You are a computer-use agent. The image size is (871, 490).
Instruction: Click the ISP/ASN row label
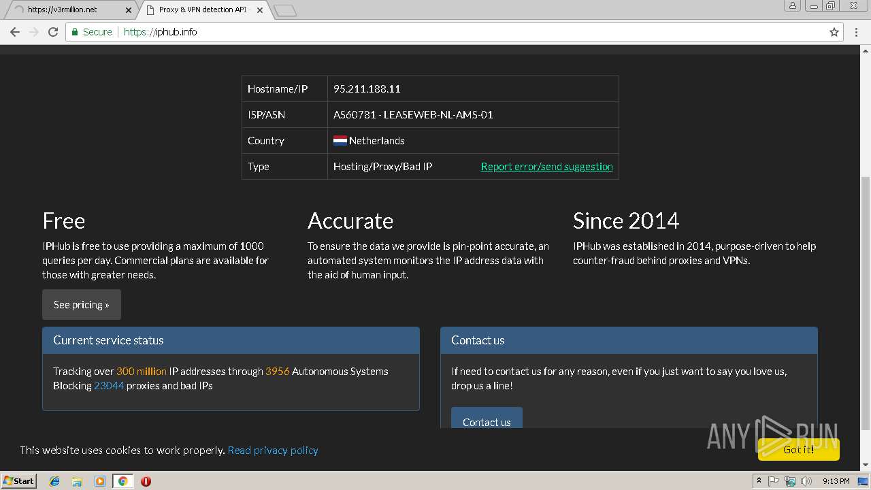[266, 115]
